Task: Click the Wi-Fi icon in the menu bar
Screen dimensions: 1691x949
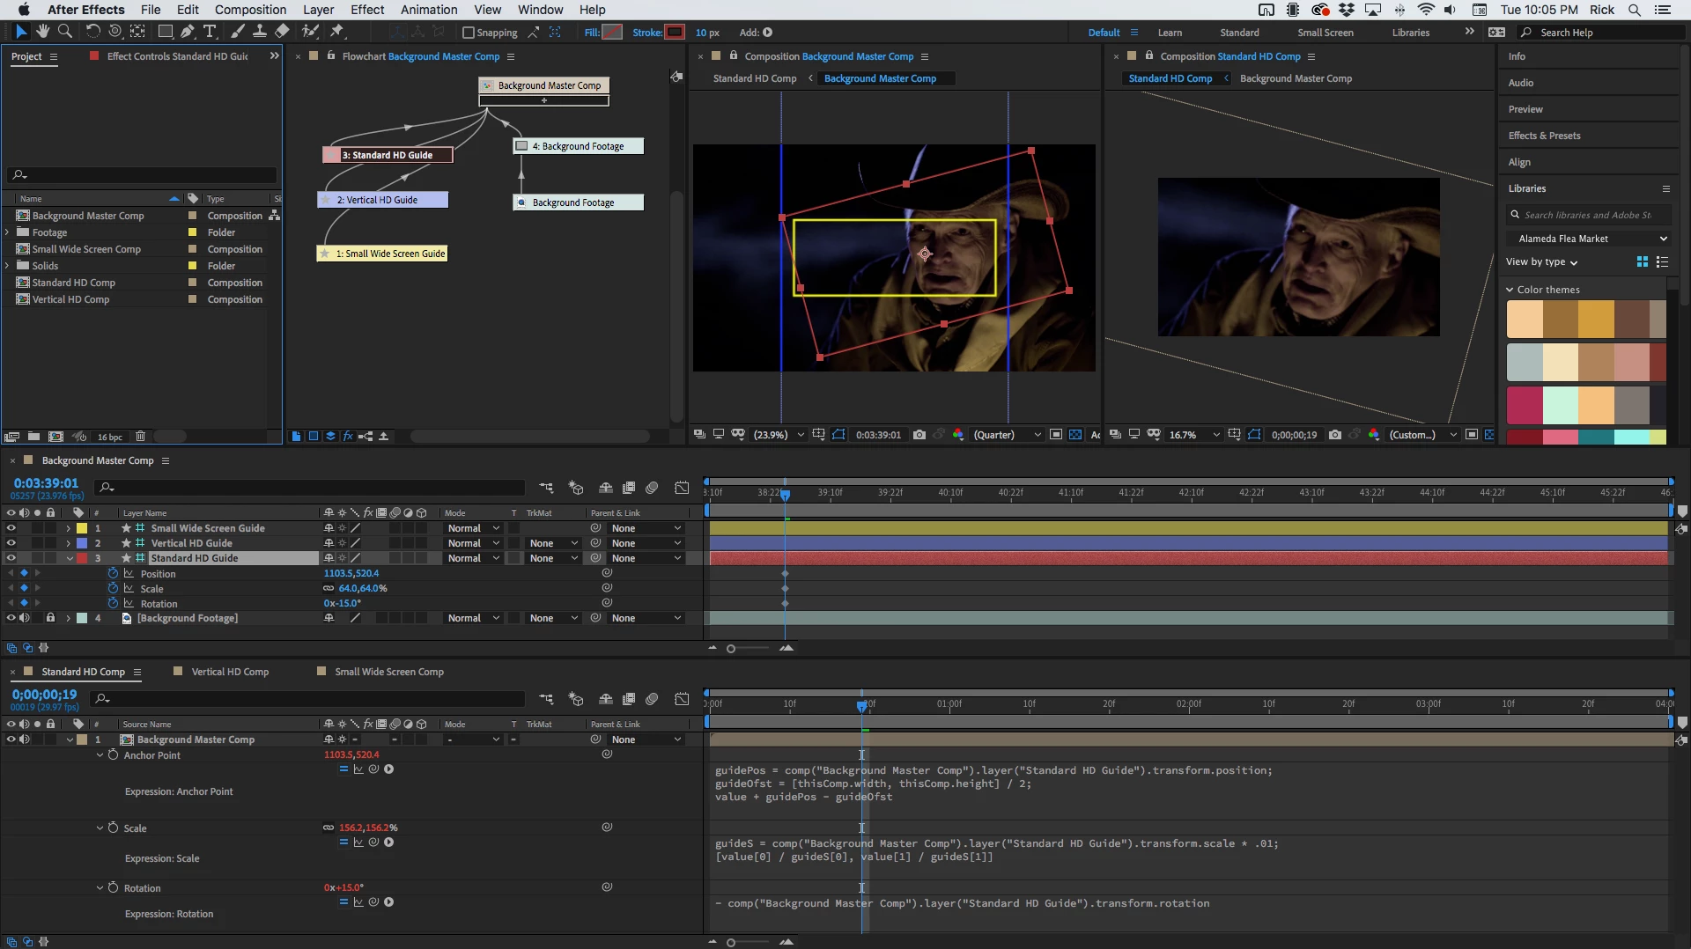Action: [1426, 10]
